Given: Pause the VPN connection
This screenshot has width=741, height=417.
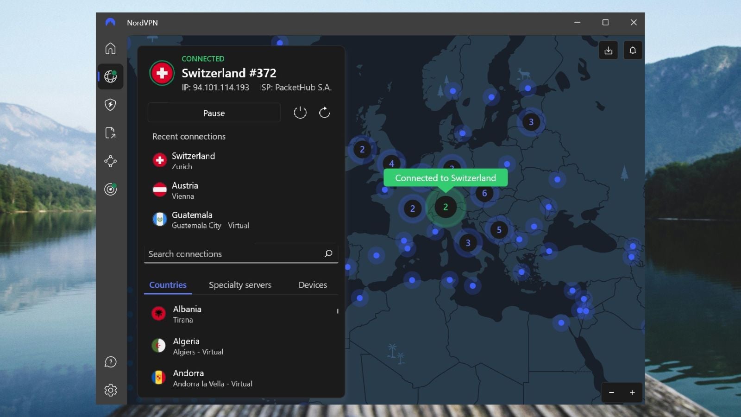Looking at the screenshot, I should point(214,113).
